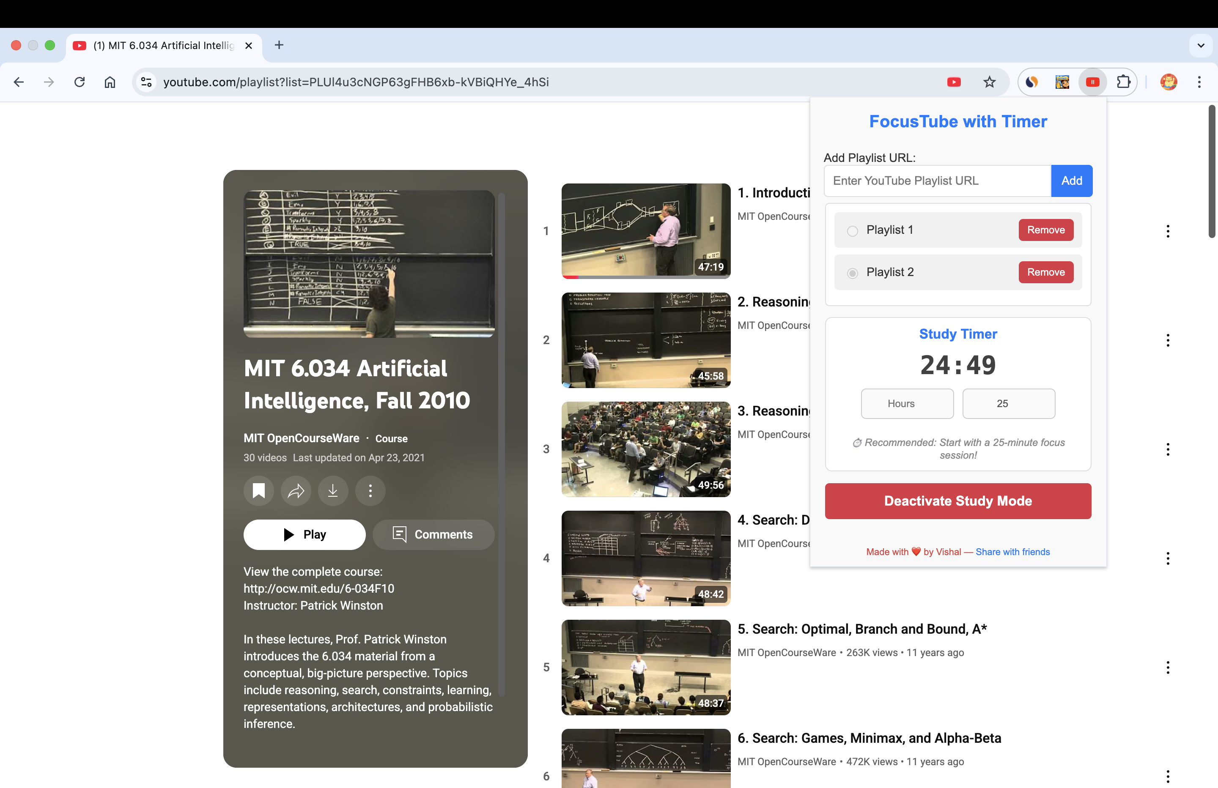
Task: Open MIT OpenCourseWare channel under video 5
Action: click(x=787, y=652)
